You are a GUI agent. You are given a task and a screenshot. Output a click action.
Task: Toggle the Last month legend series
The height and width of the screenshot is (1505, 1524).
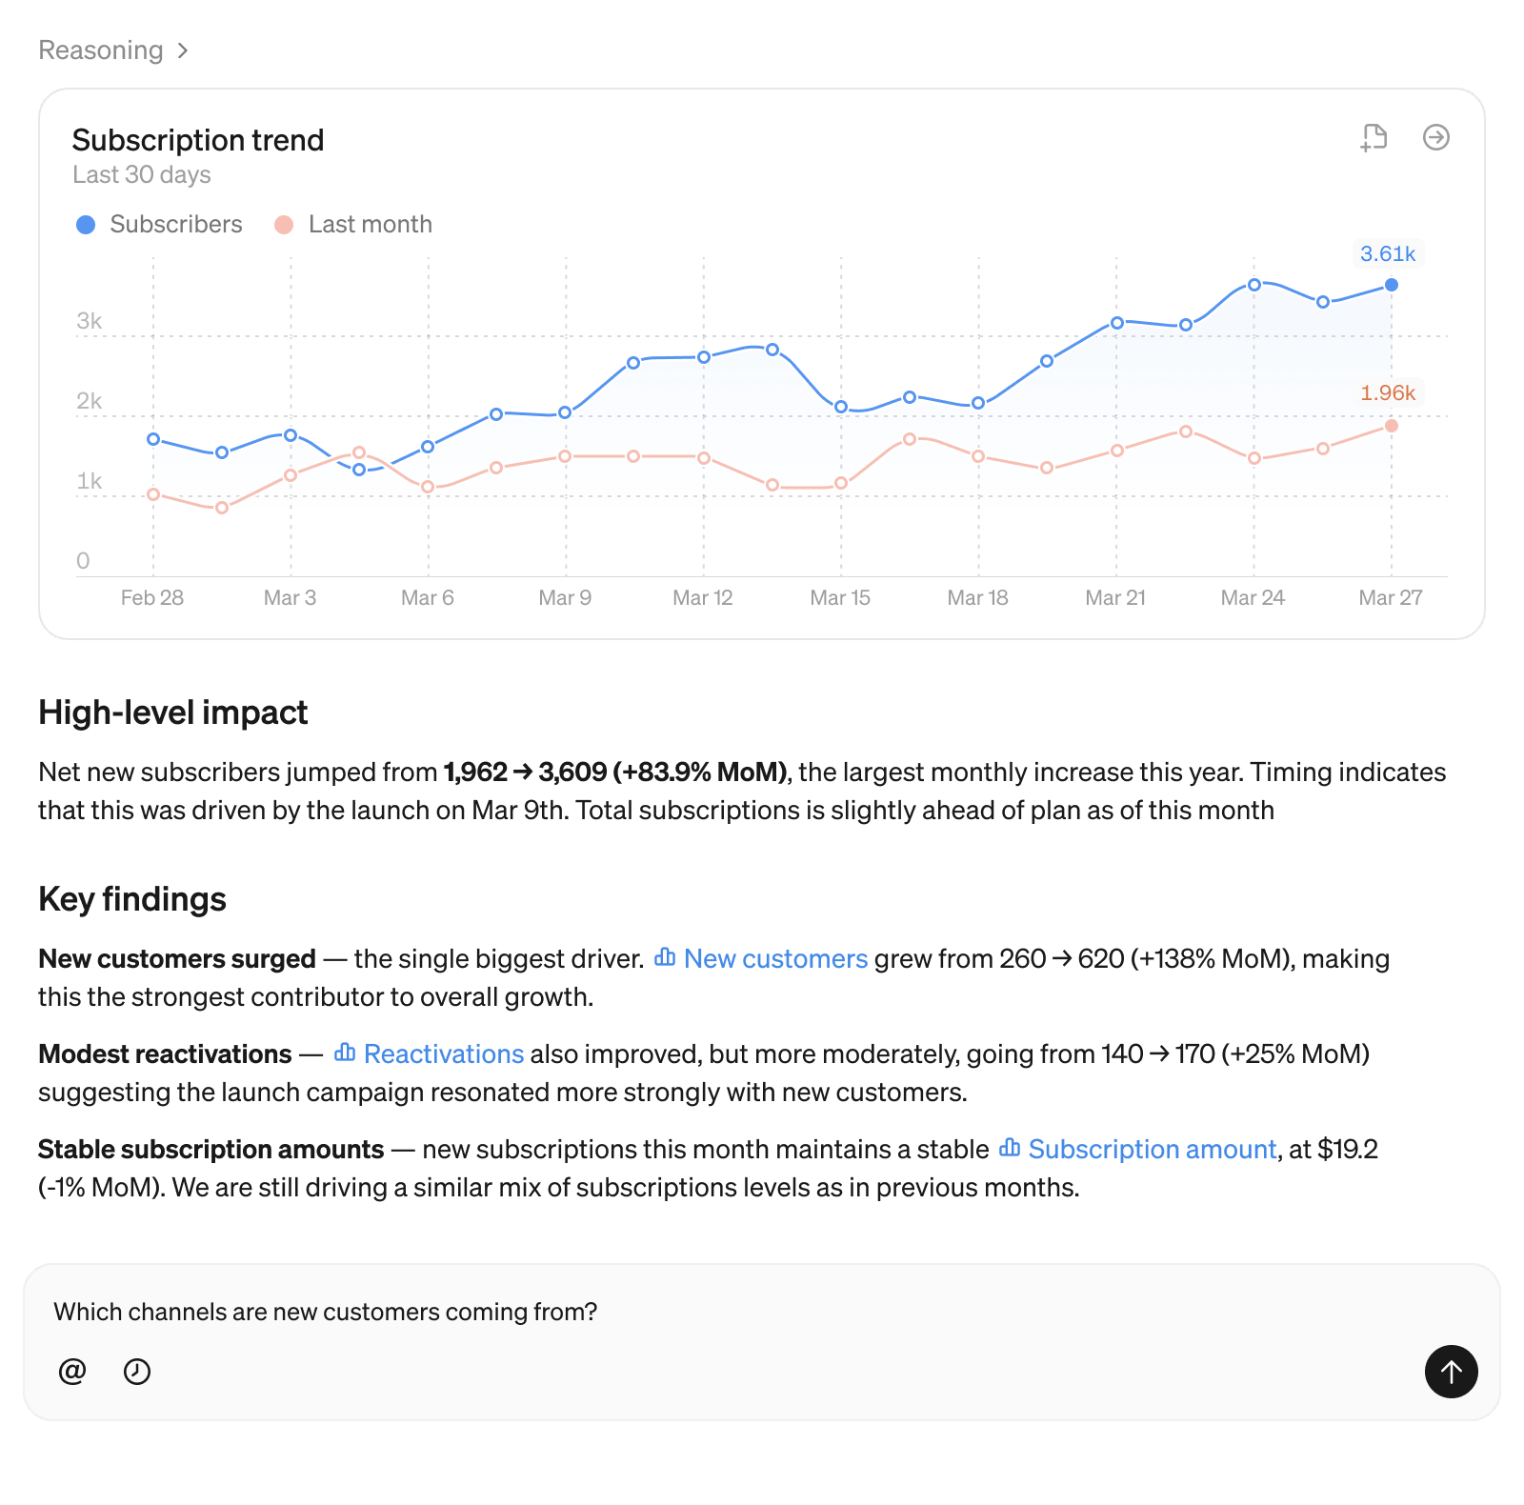click(370, 225)
